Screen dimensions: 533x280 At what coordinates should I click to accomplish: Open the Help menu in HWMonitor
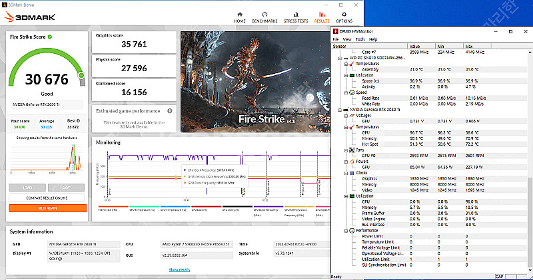(x=373, y=39)
